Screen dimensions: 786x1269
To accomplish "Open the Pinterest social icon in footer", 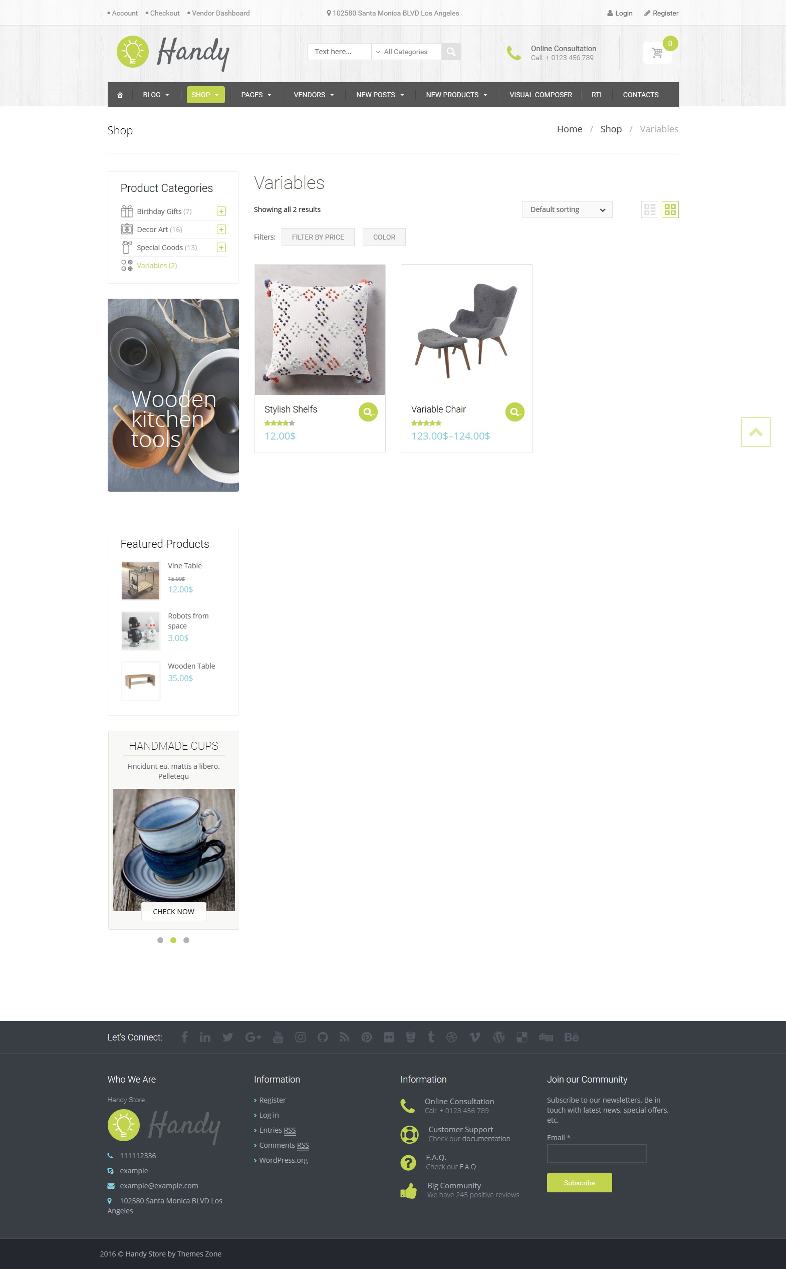I will (367, 1037).
